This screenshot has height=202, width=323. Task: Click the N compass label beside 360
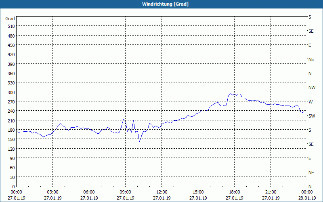pos(310,74)
